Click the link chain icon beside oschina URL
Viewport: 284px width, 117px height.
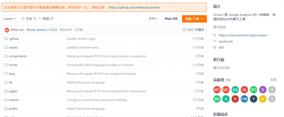coord(215,35)
